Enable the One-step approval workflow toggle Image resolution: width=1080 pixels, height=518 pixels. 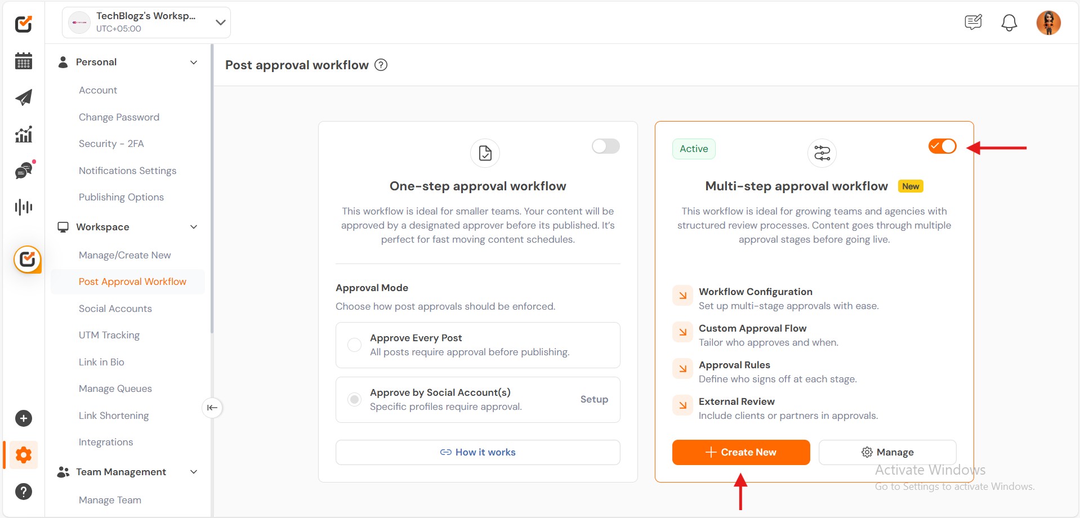pos(605,146)
